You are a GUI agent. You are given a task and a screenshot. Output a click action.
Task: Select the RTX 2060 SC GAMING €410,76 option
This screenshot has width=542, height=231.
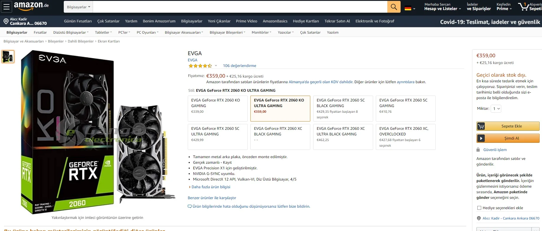pos(405,108)
